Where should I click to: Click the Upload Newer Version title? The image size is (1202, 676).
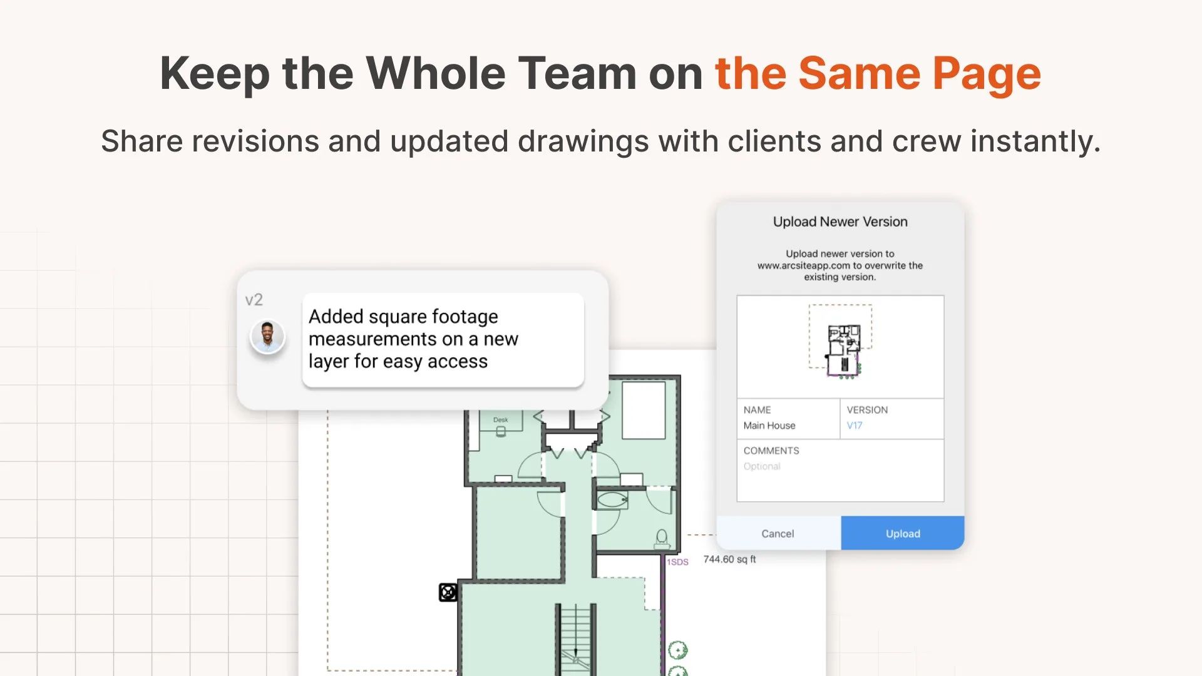pyautogui.click(x=840, y=222)
